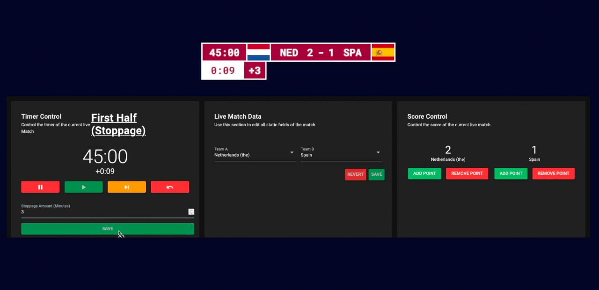Click the 45:00 clock on scoreboard
Viewport: 599px width, 290px height.
pos(224,52)
